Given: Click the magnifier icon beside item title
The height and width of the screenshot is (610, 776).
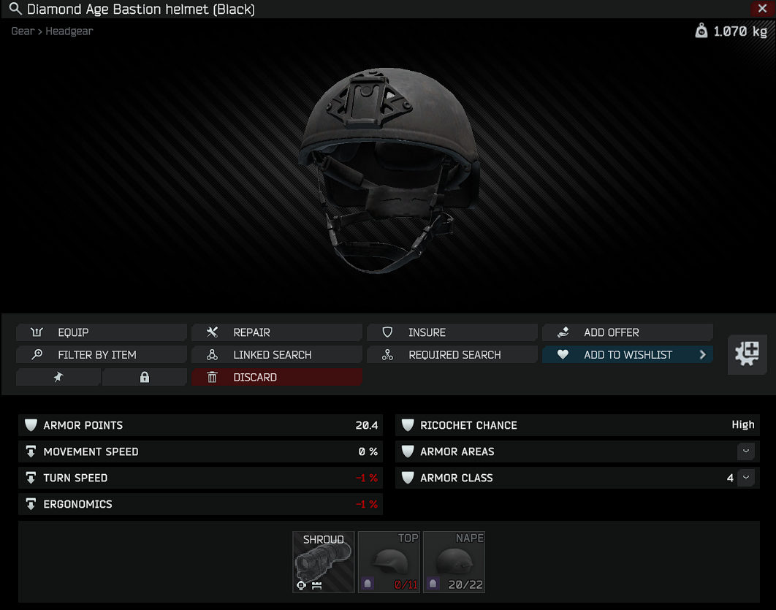Looking at the screenshot, I should click(15, 9).
